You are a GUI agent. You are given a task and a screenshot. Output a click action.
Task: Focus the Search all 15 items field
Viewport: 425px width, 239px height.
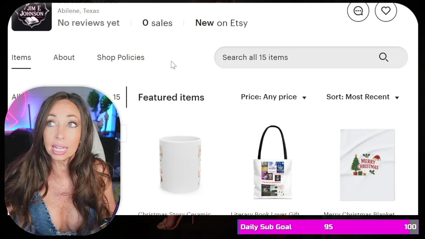[292, 57]
